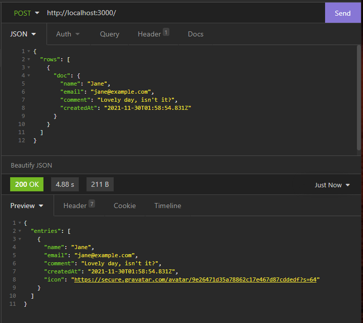Viewport: 363px width, 323px height.
Task: Click the "icon" key in the response
Action: coord(54,279)
